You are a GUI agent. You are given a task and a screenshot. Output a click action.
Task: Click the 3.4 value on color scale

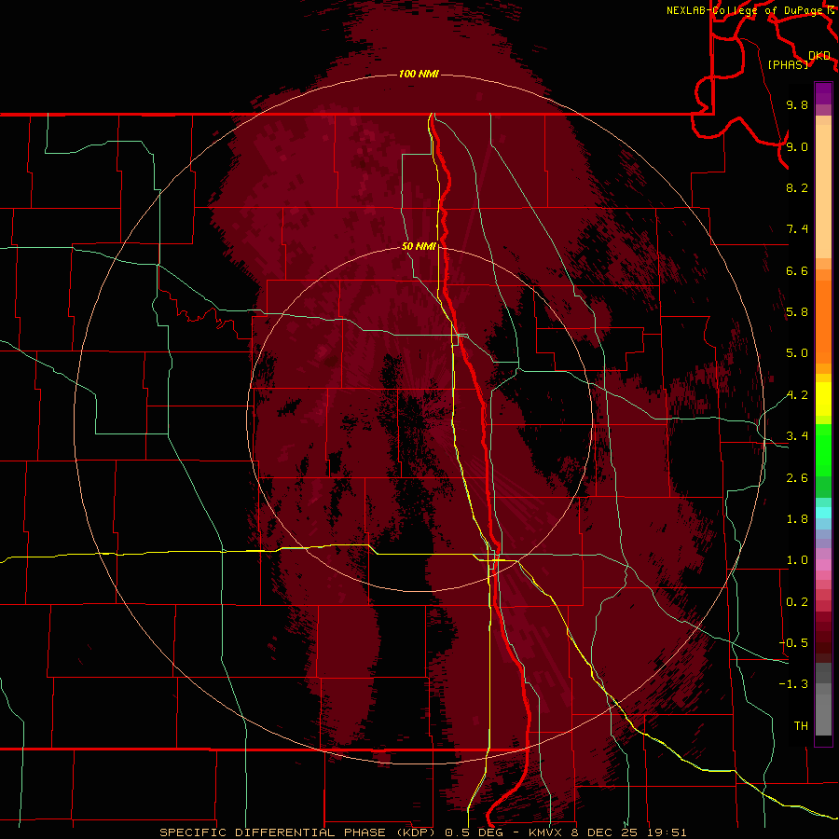[x=797, y=436]
